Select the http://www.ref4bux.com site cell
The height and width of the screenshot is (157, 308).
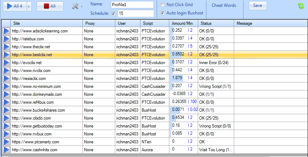(x=46, y=102)
